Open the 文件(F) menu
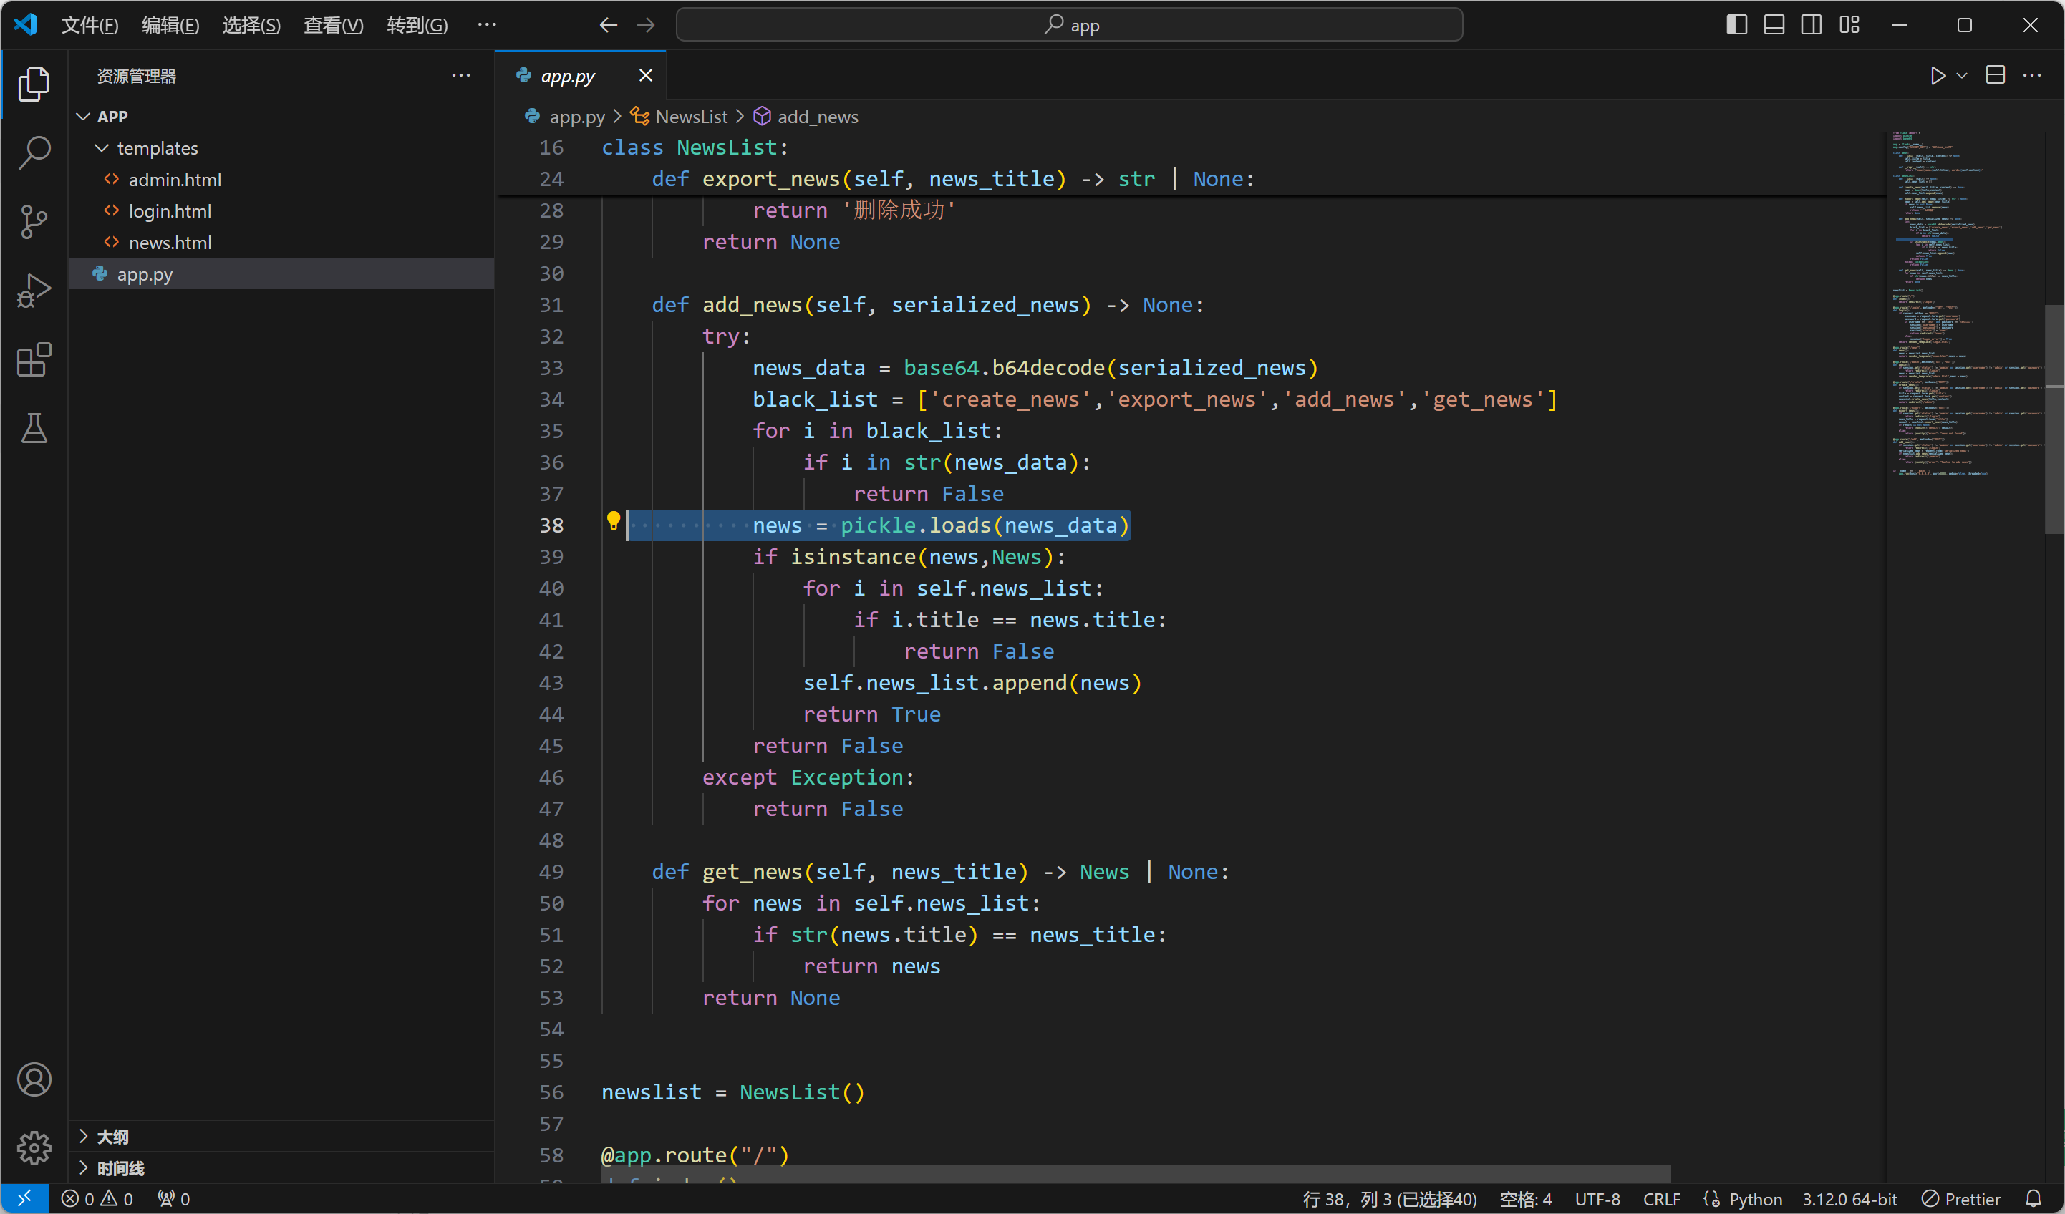 tap(90, 25)
